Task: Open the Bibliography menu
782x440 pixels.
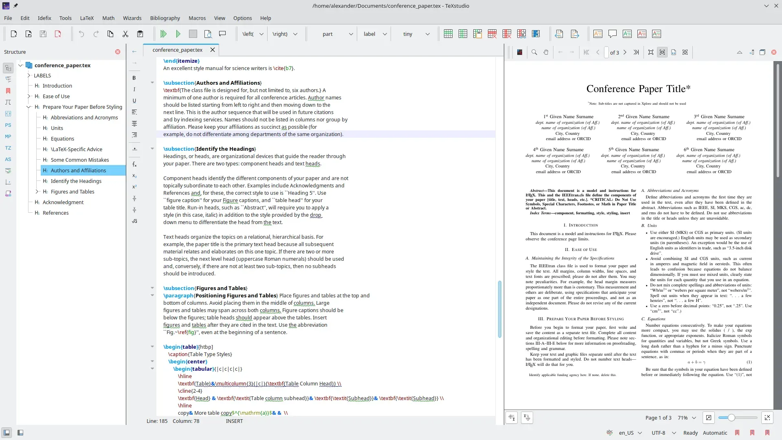Action: [165, 18]
